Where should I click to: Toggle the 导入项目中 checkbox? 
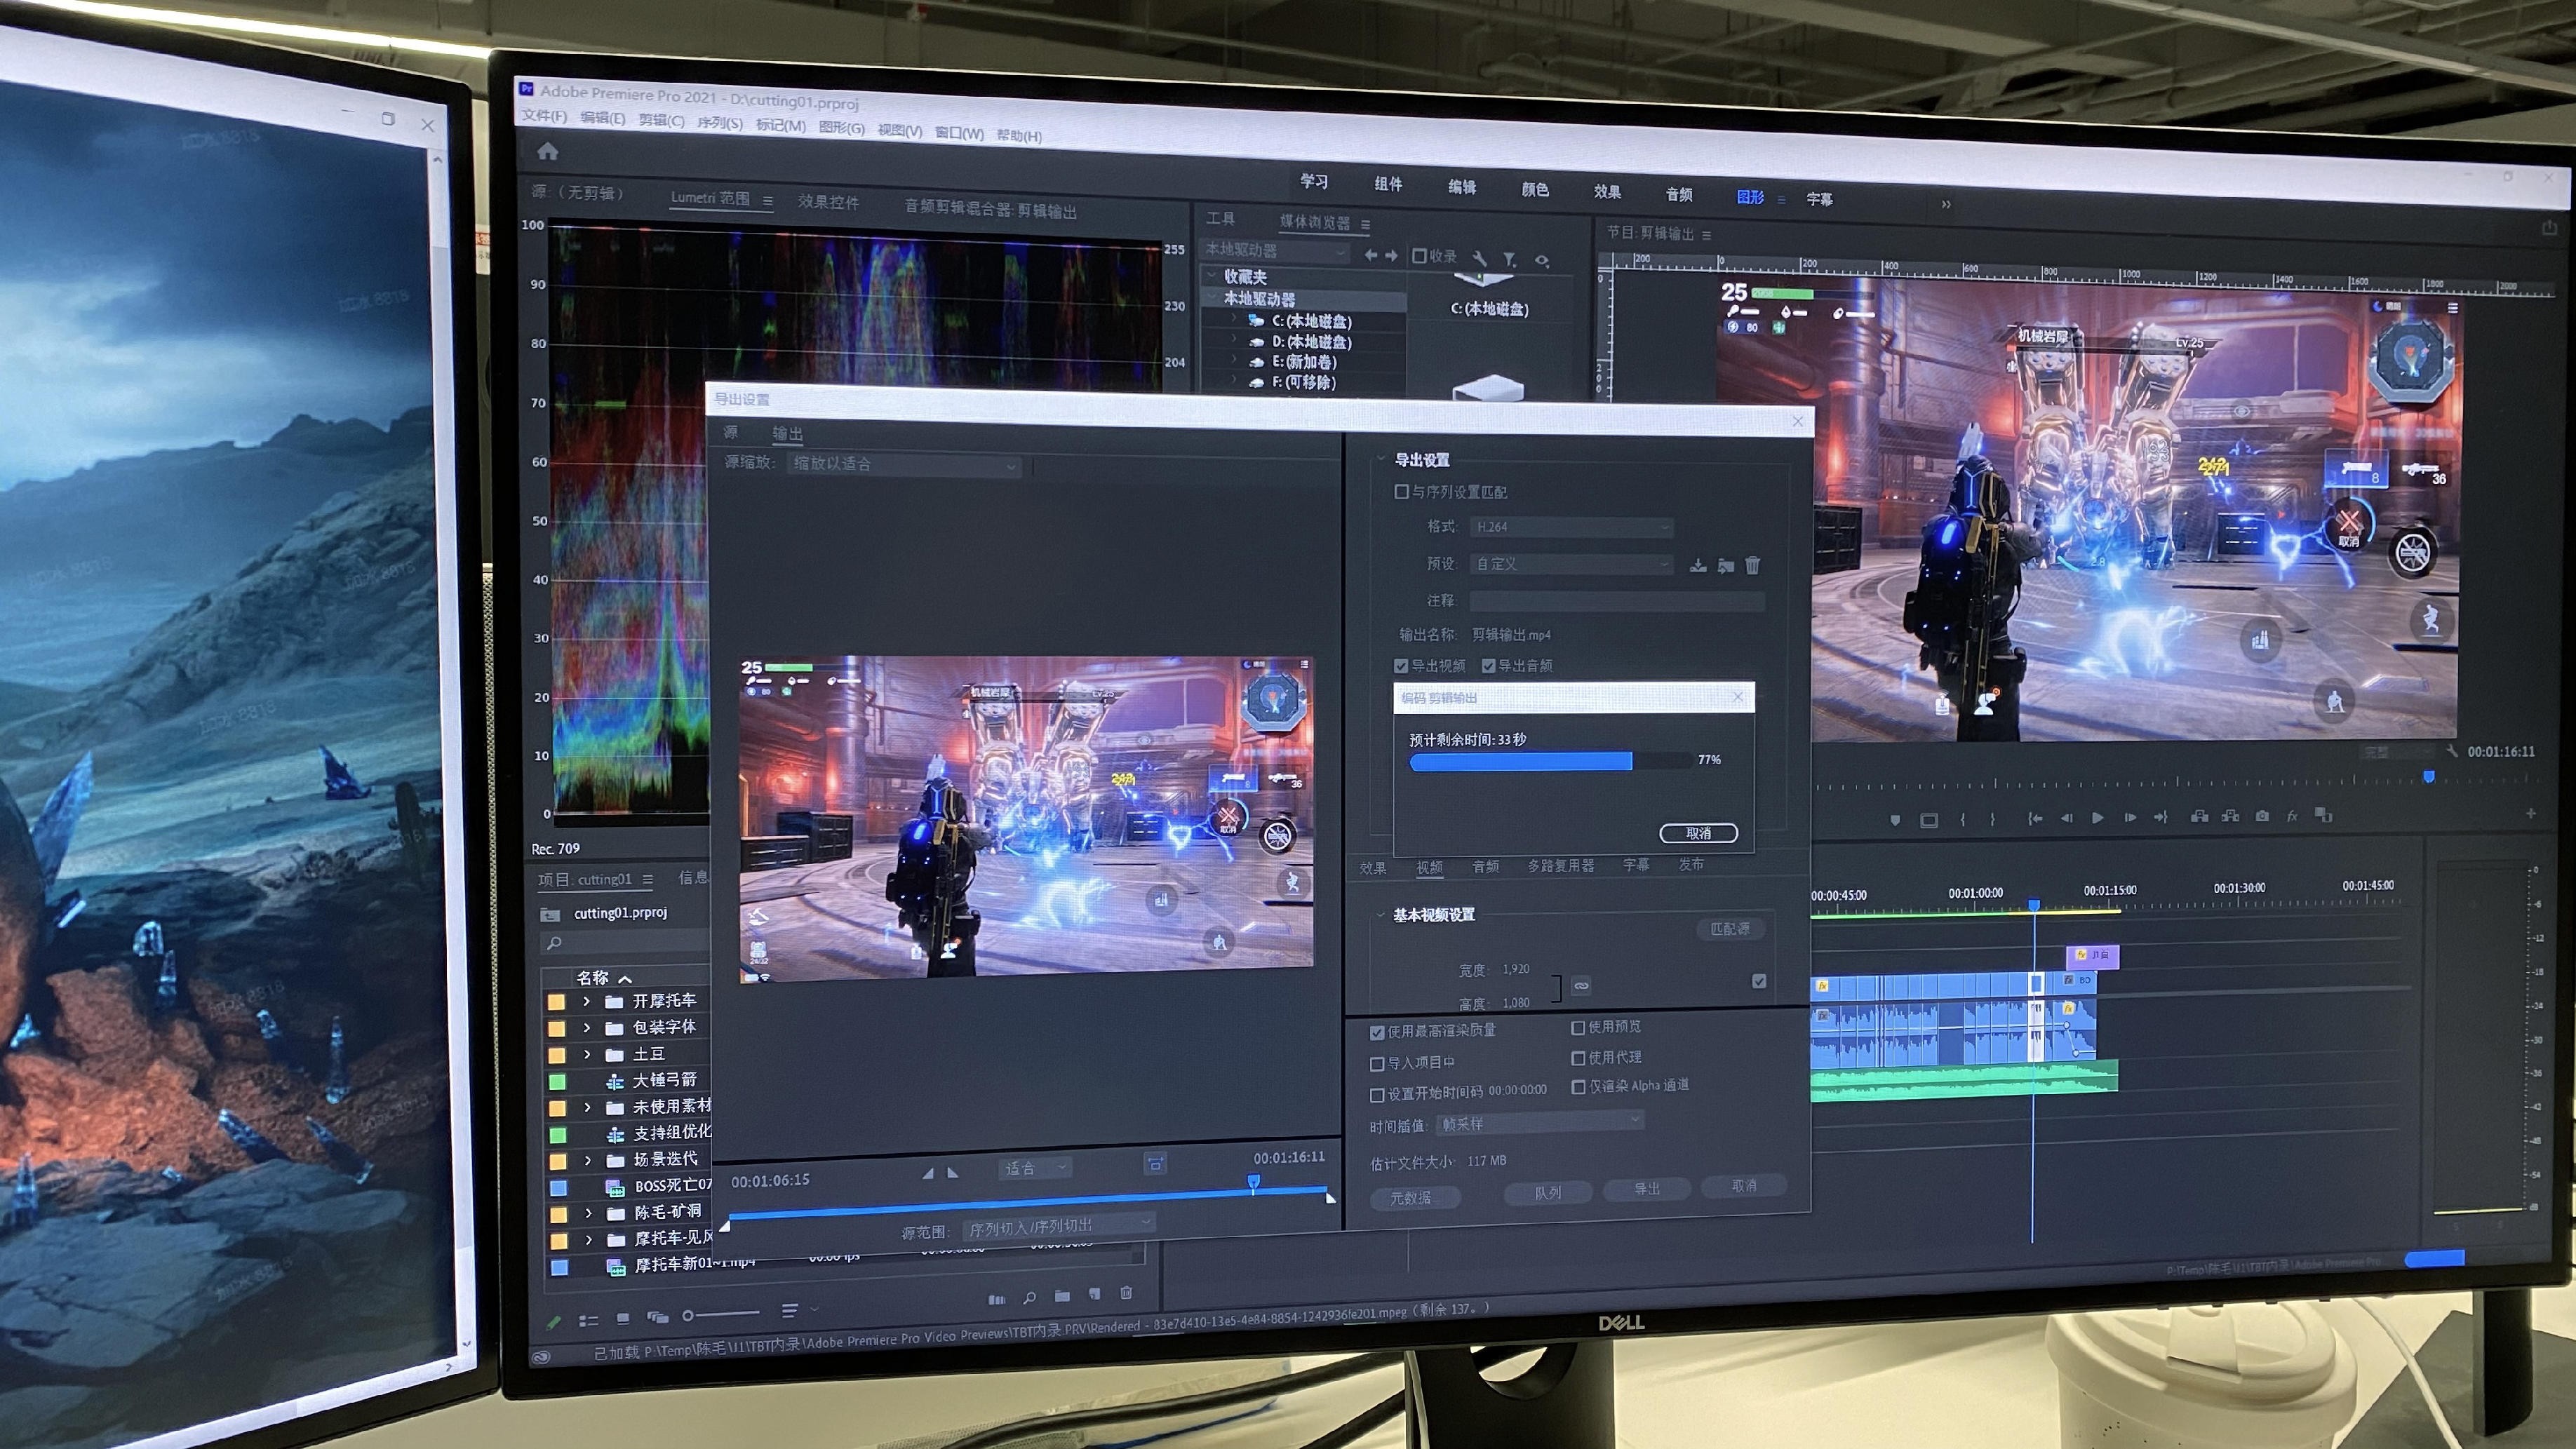[x=1377, y=1064]
